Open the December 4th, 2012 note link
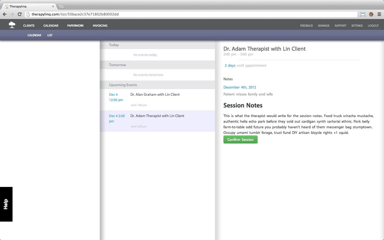The width and height of the screenshot is (384, 240). click(240, 87)
